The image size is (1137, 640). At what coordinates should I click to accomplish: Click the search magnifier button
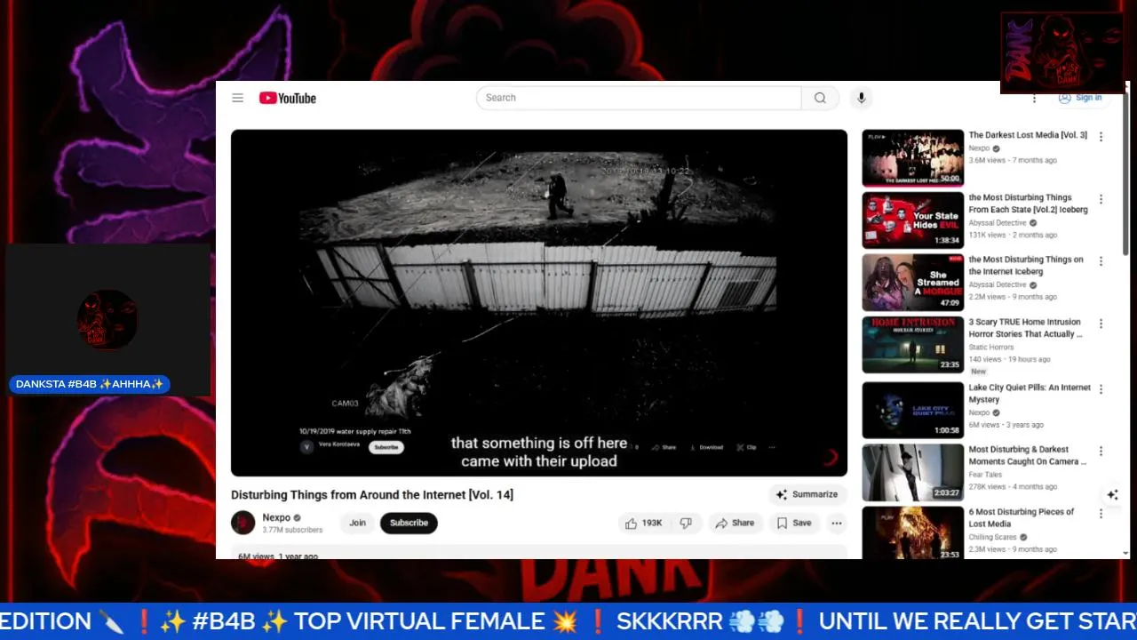pos(820,98)
